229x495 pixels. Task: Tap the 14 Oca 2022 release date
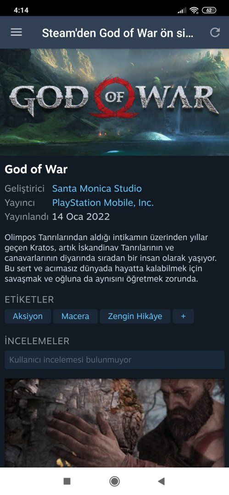(x=81, y=217)
